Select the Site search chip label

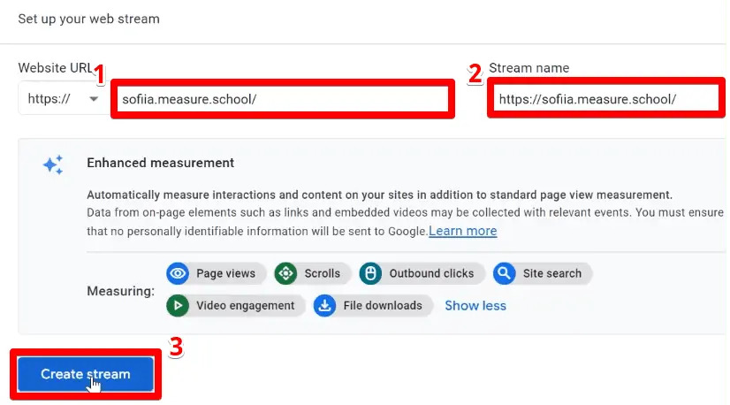pos(552,273)
